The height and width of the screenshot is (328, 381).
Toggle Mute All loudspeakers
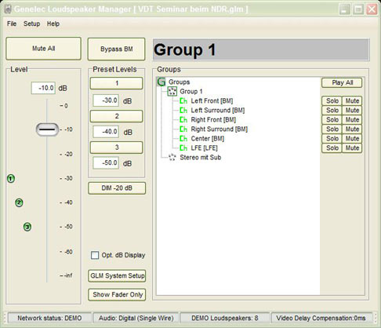tap(43, 49)
